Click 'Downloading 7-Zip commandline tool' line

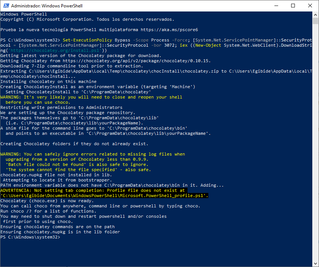(x=72, y=66)
